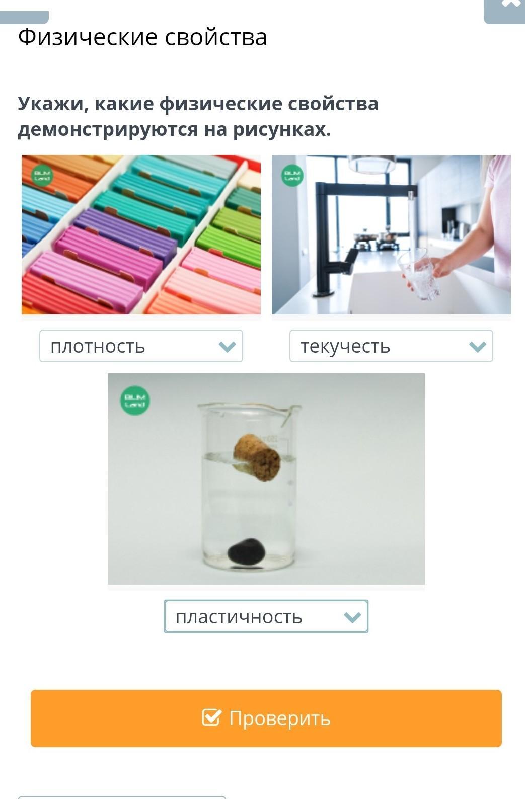Click green logo badge on beaker image
Viewport: 525px width, 799px height.
pos(135,401)
